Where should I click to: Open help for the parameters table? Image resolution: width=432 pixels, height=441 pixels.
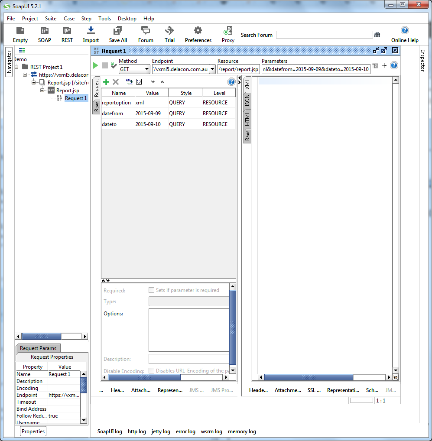pyautogui.click(x=231, y=81)
